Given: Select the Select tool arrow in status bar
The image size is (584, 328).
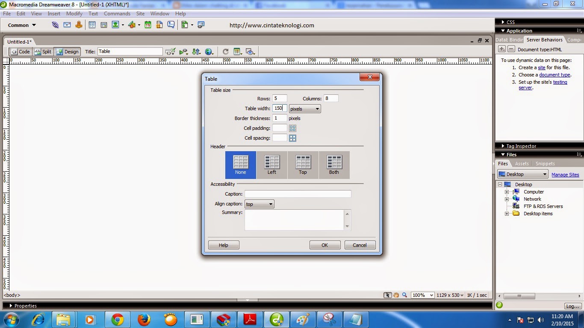Looking at the screenshot, I should click(x=387, y=295).
